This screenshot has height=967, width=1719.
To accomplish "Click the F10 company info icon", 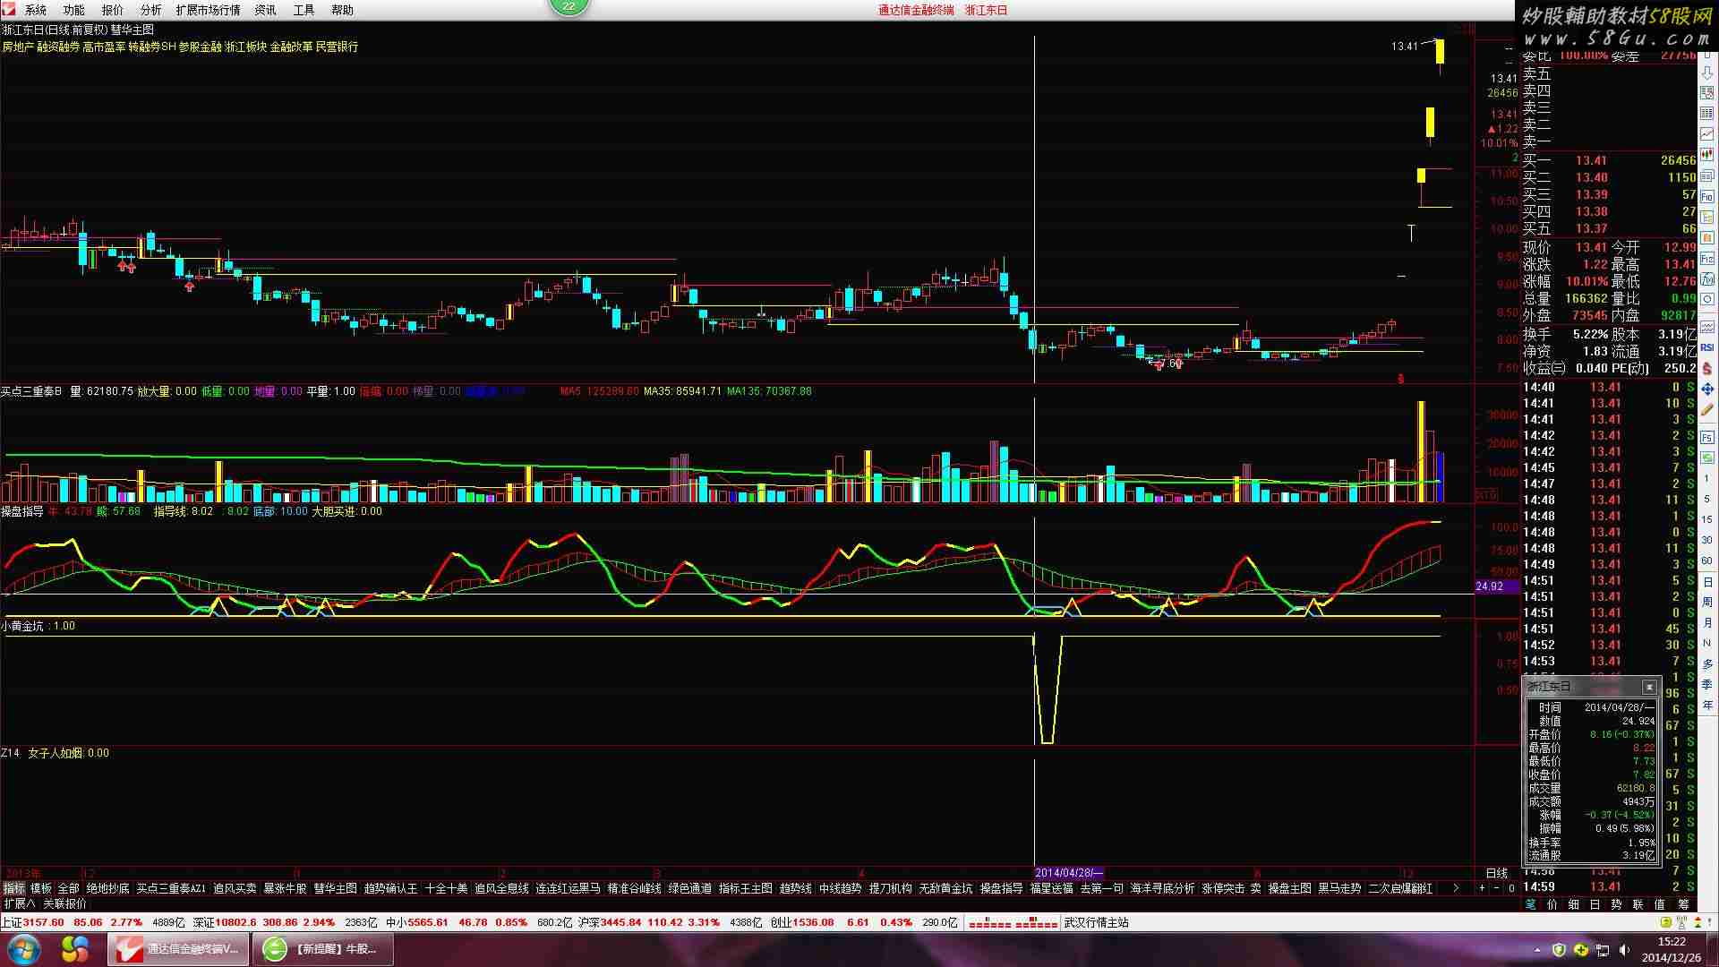I will point(1707,196).
